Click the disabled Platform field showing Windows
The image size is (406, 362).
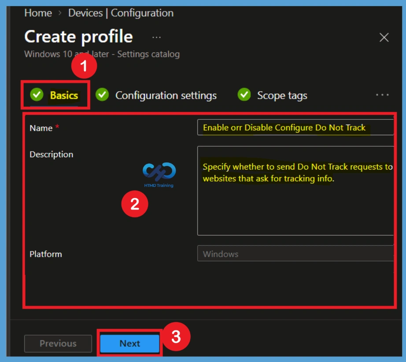(295, 254)
